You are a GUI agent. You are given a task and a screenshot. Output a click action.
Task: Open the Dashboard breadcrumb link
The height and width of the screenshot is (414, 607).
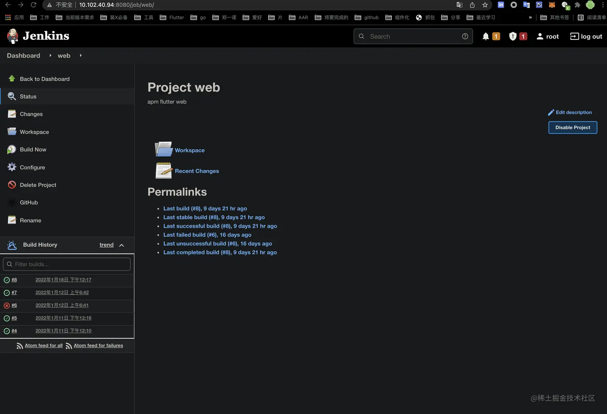[x=23, y=55]
